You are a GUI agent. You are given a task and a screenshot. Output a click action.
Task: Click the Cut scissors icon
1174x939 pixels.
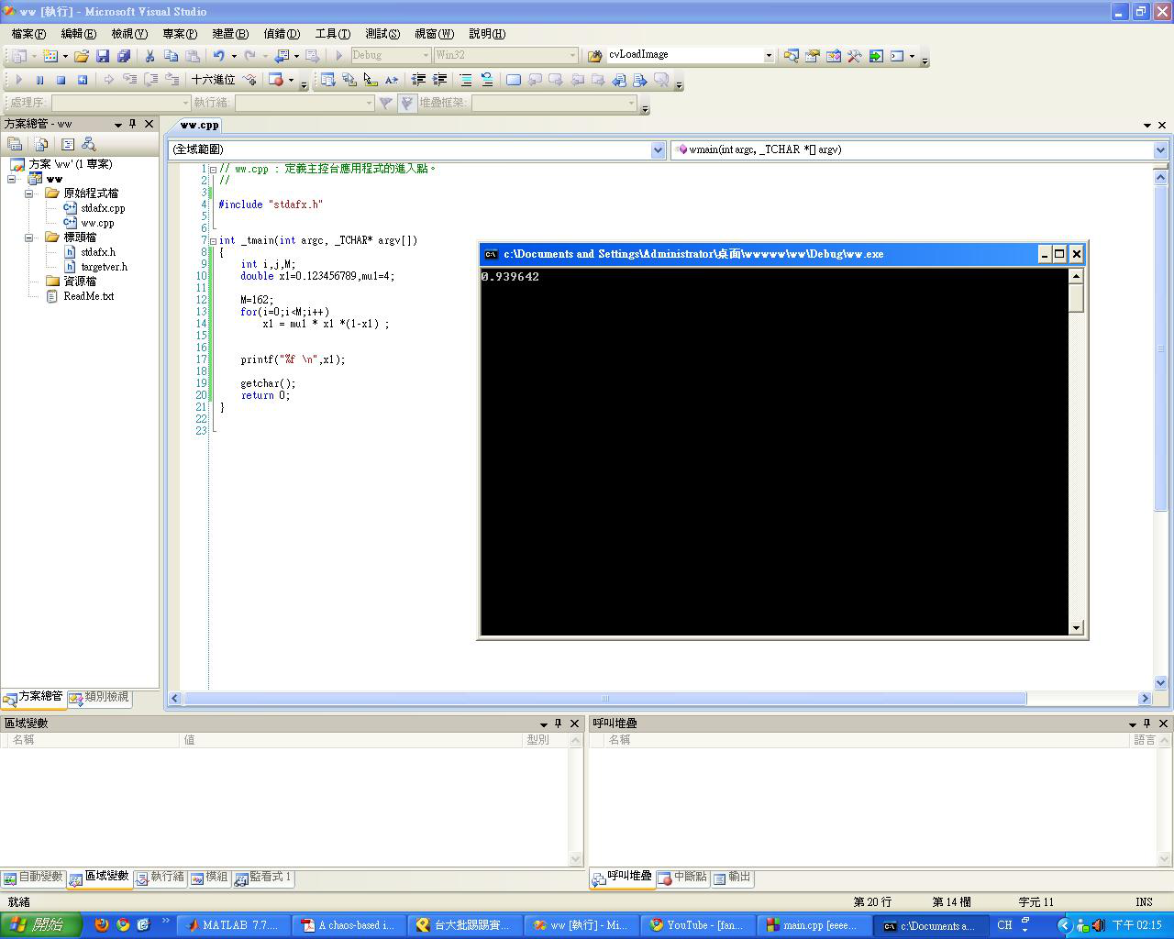point(150,56)
